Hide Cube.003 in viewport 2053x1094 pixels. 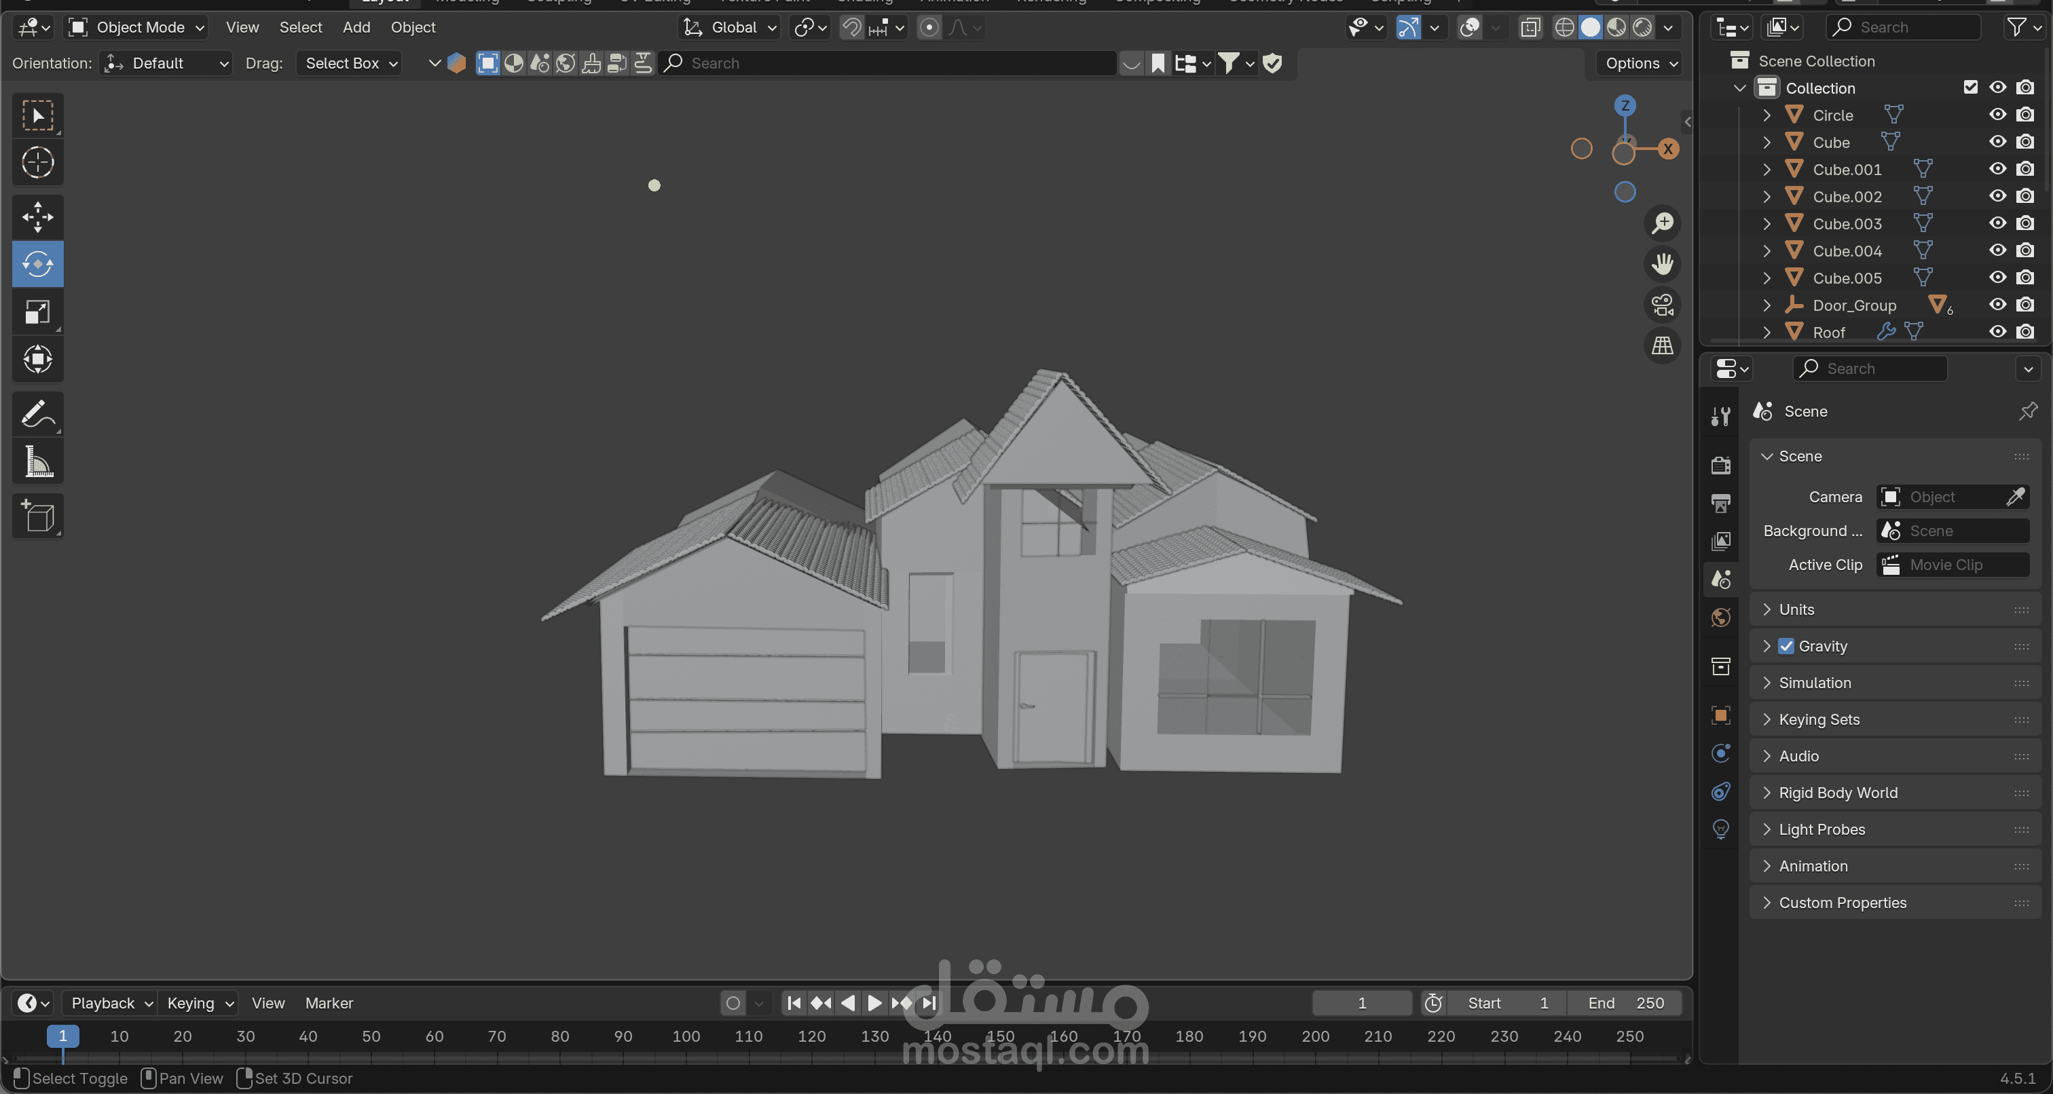click(1997, 223)
